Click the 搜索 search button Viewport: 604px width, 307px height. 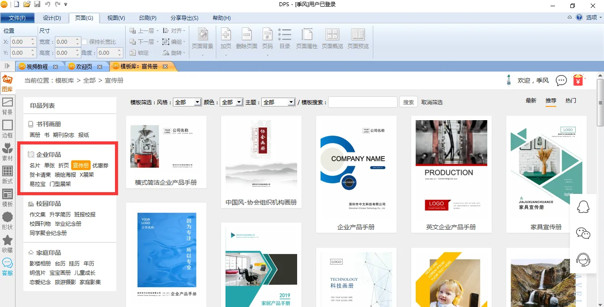click(409, 102)
